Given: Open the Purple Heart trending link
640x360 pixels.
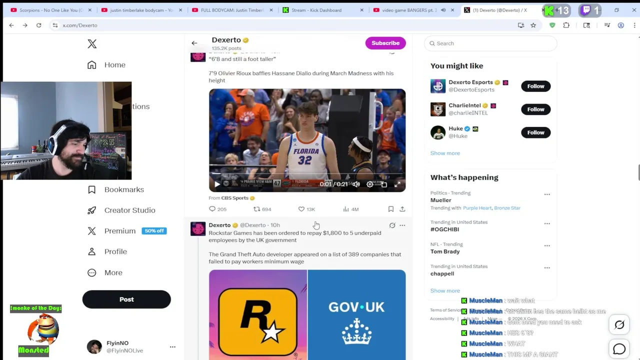Looking at the screenshot, I should click(477, 208).
